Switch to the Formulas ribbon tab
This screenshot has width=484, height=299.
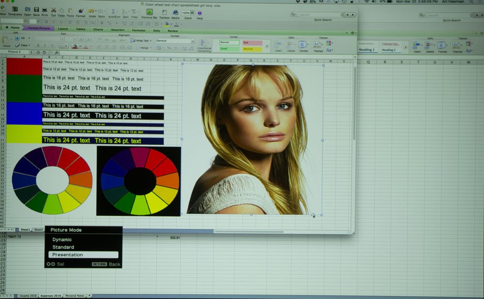[138, 30]
